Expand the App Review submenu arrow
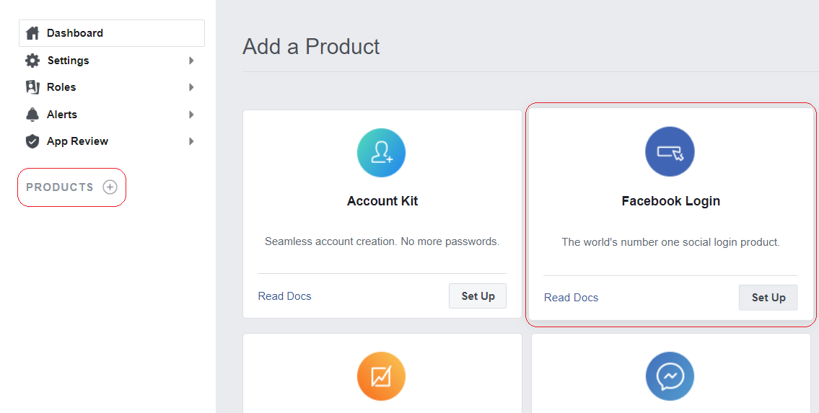 click(x=191, y=141)
